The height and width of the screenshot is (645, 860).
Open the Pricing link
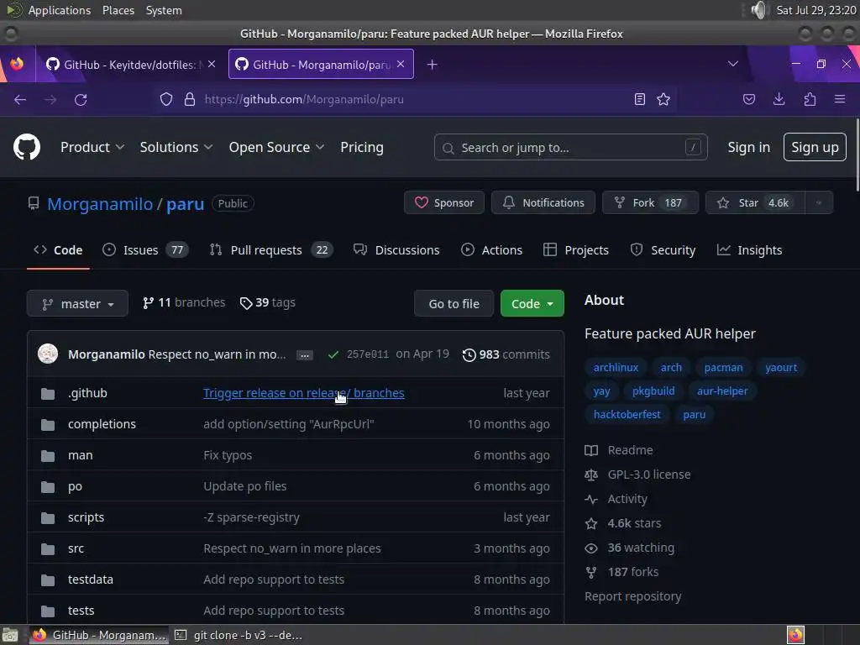click(x=362, y=147)
